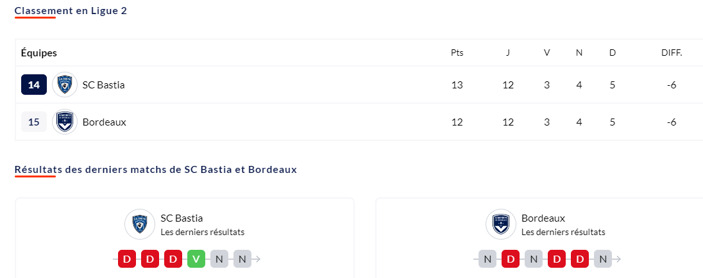Sort standings by Pts column header
This screenshot has height=278, width=703.
tap(457, 53)
